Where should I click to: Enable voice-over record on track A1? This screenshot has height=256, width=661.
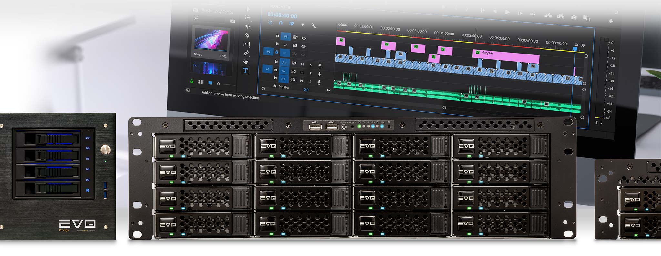(x=320, y=66)
